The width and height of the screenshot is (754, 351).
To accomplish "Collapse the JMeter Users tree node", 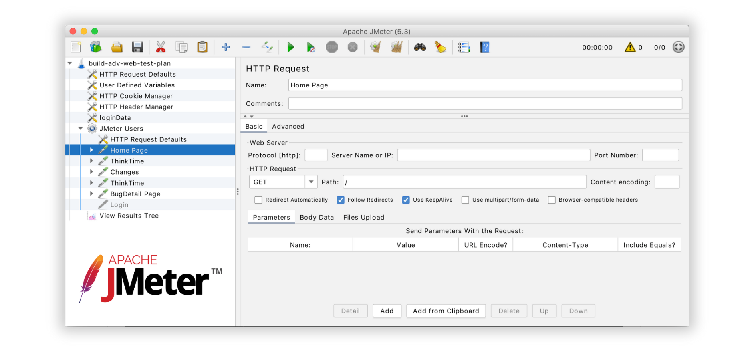I will pyautogui.click(x=81, y=129).
